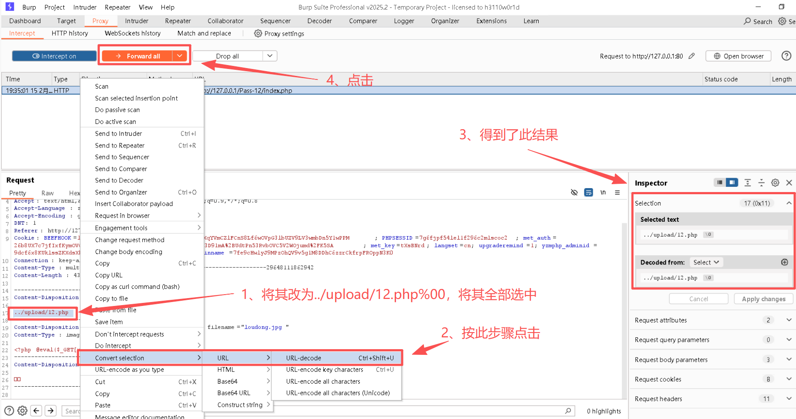The width and height of the screenshot is (796, 419).
Task: Choose URL-decode in the submenu
Action: [336, 358]
